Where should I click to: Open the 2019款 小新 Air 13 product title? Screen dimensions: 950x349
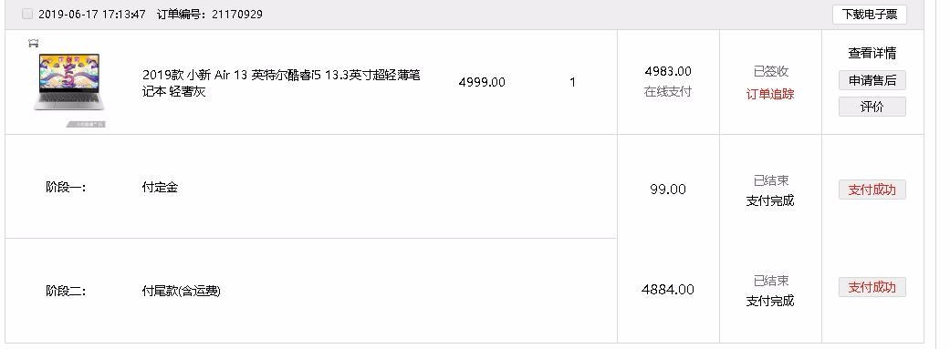(x=281, y=83)
